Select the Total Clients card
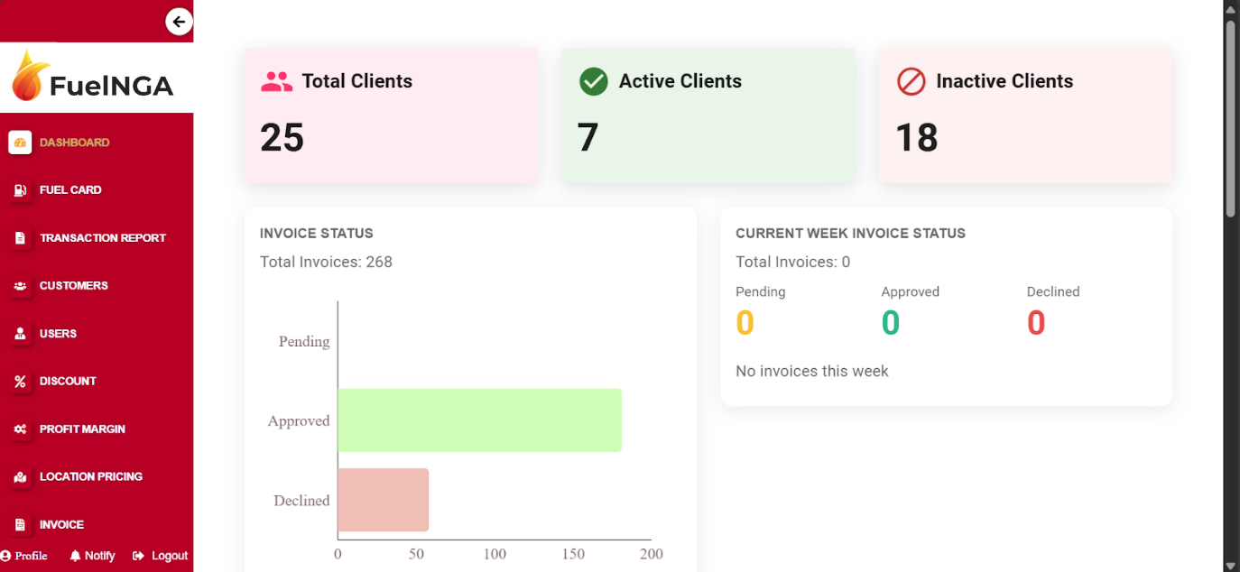The width and height of the screenshot is (1240, 572). tap(391, 115)
